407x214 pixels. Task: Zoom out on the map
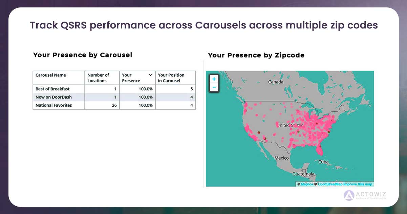pyautogui.click(x=214, y=87)
